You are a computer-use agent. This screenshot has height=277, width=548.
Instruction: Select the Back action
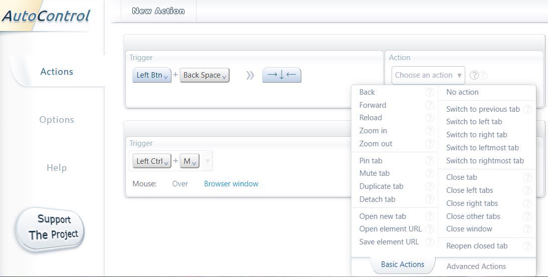367,92
